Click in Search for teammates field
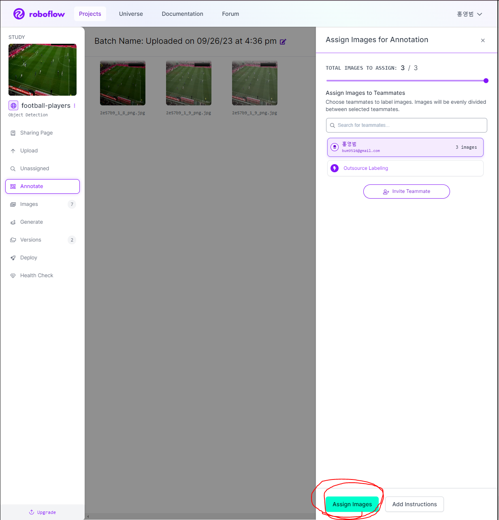This screenshot has height=520, width=499. [x=406, y=125]
